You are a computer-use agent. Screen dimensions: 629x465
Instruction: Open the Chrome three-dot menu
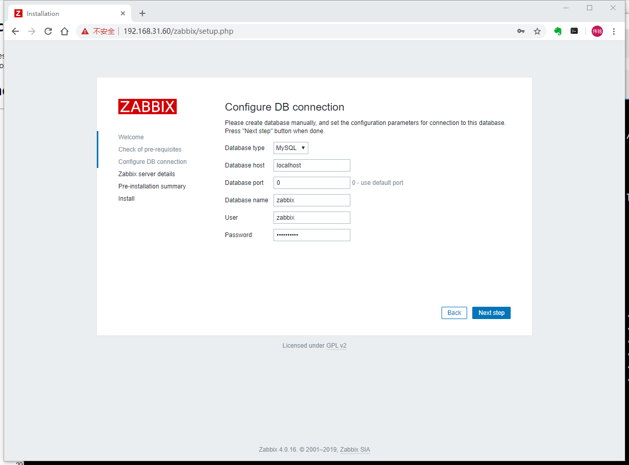pos(614,31)
